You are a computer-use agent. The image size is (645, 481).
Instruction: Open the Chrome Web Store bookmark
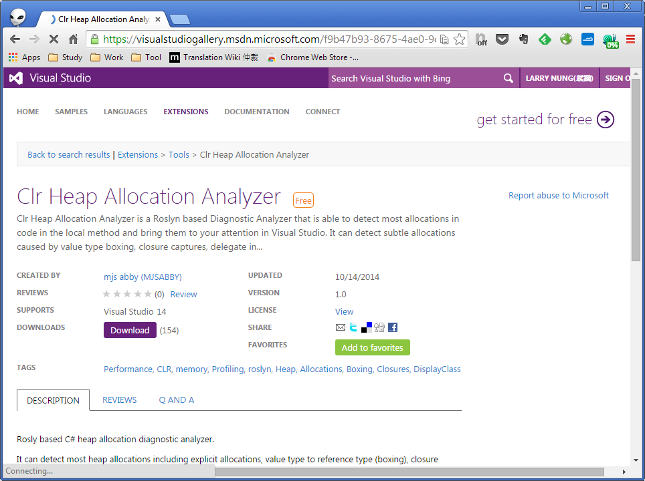pyautogui.click(x=312, y=57)
